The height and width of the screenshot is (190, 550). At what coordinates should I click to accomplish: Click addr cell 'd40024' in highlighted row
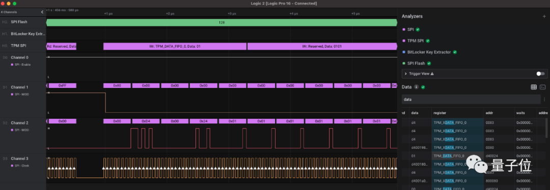click(x=491, y=156)
